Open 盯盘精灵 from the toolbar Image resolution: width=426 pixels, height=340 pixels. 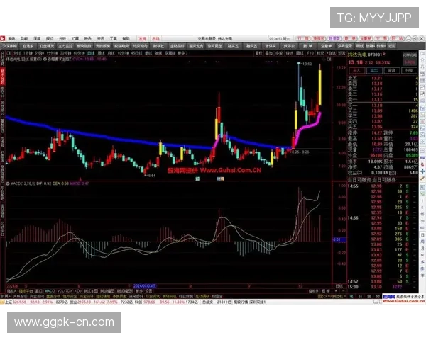point(47,46)
